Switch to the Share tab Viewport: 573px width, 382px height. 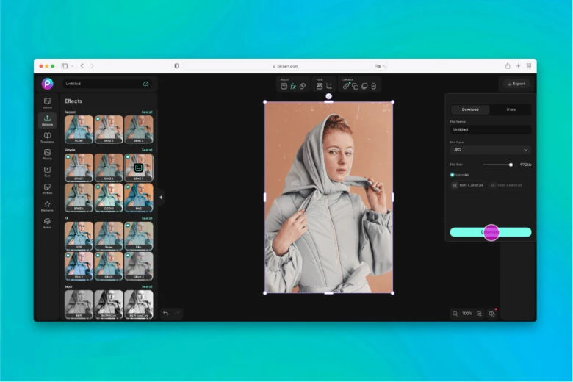point(511,109)
